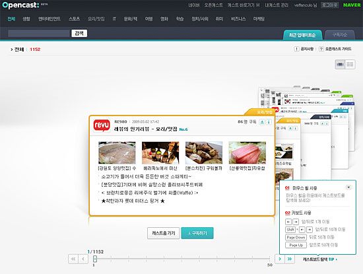The width and height of the screenshot is (363, 274).
Task: Open the 비즈니스 category
Action: click(238, 19)
